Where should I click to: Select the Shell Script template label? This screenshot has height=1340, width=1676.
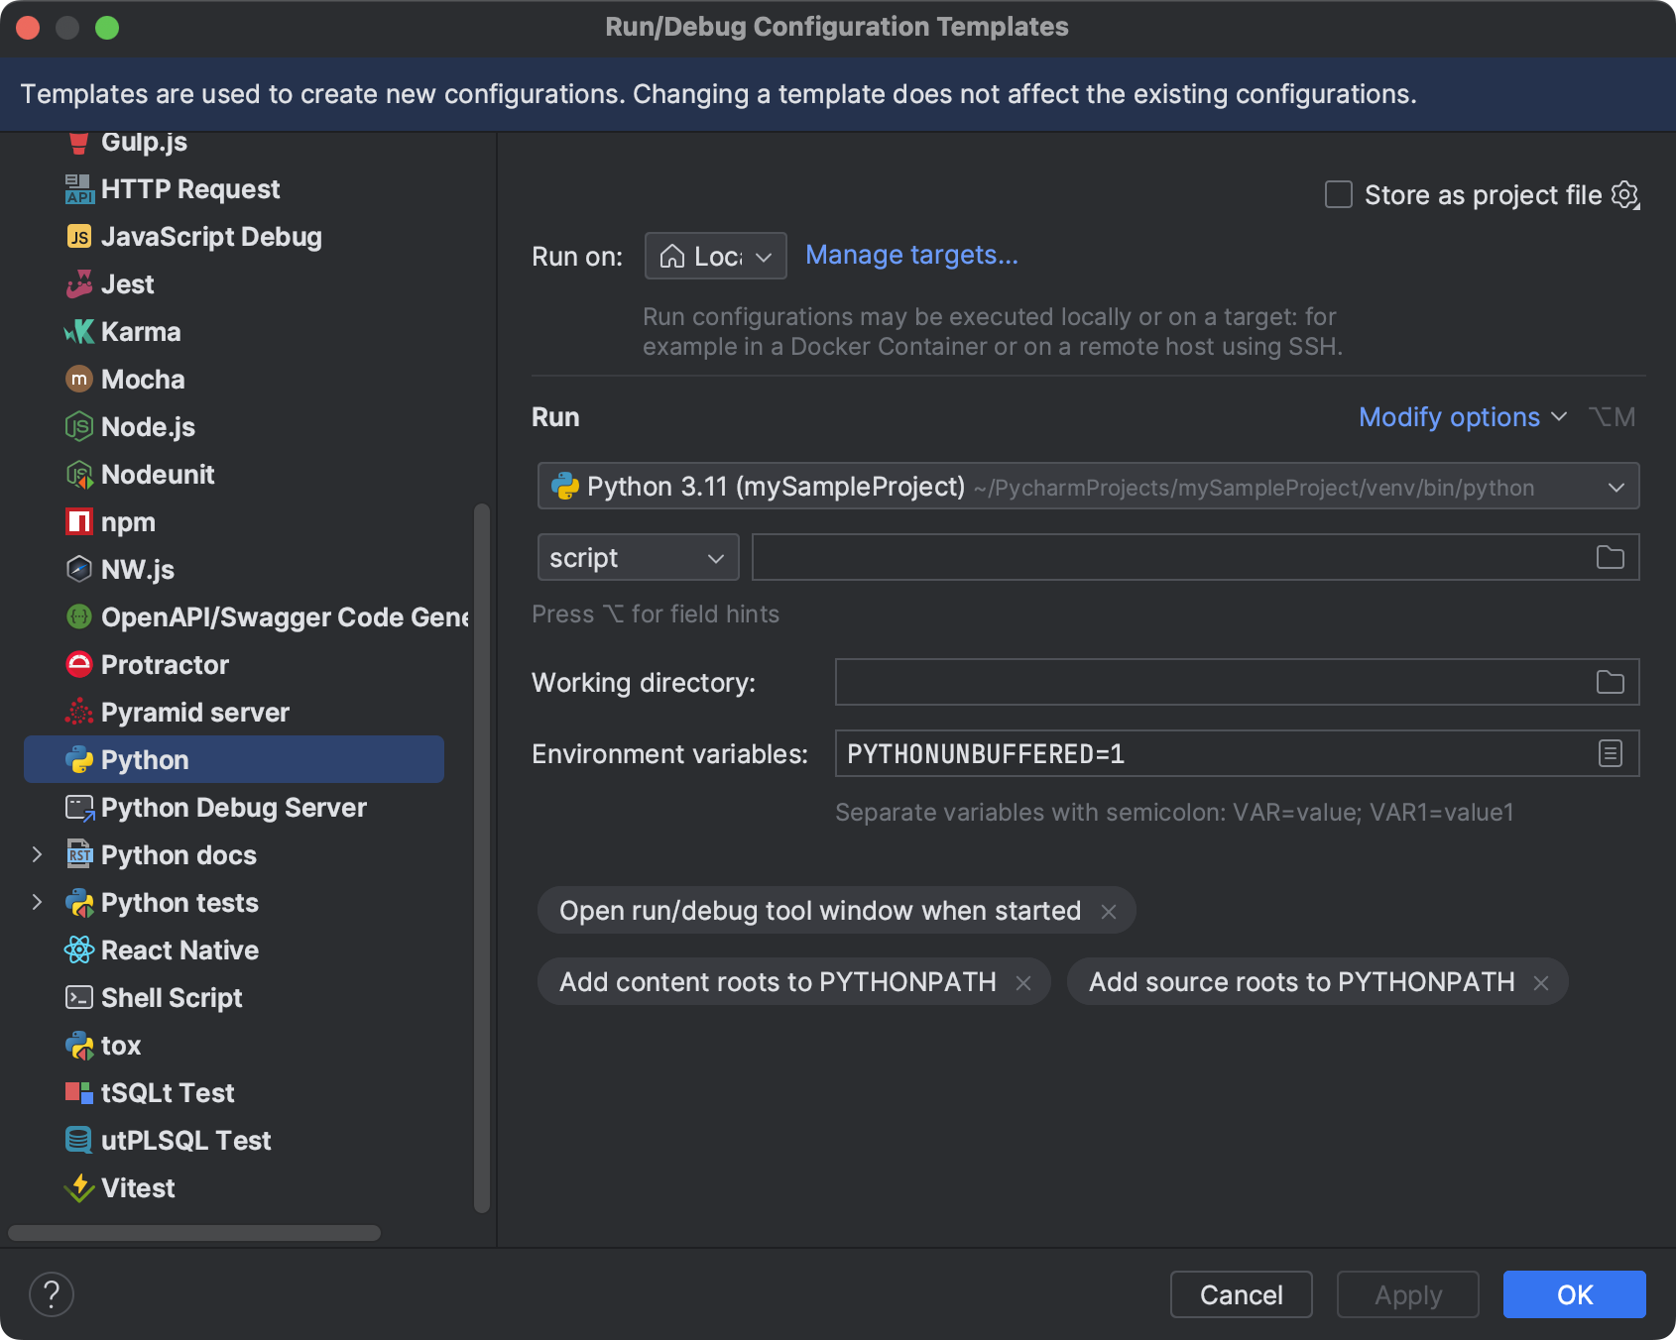[x=172, y=998]
